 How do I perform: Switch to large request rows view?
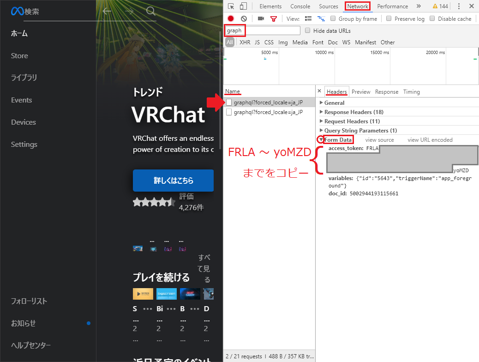(x=307, y=18)
